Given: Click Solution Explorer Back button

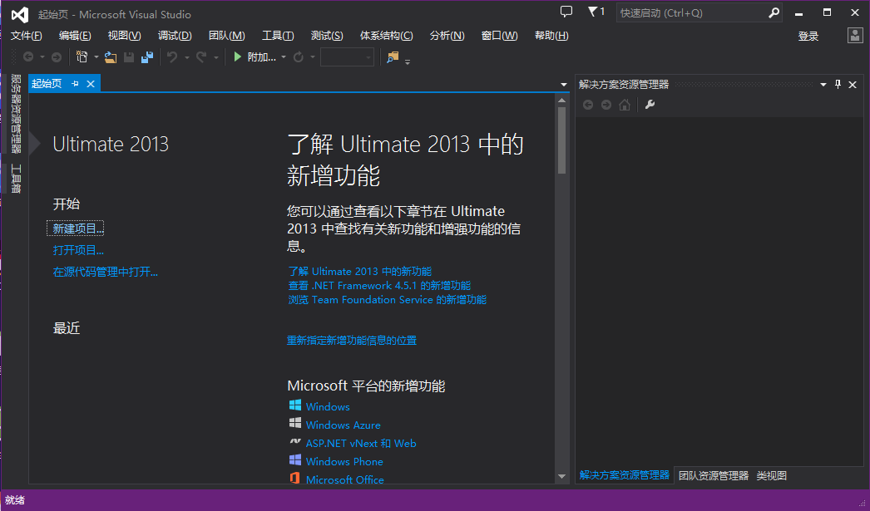Looking at the screenshot, I should pyautogui.click(x=588, y=105).
